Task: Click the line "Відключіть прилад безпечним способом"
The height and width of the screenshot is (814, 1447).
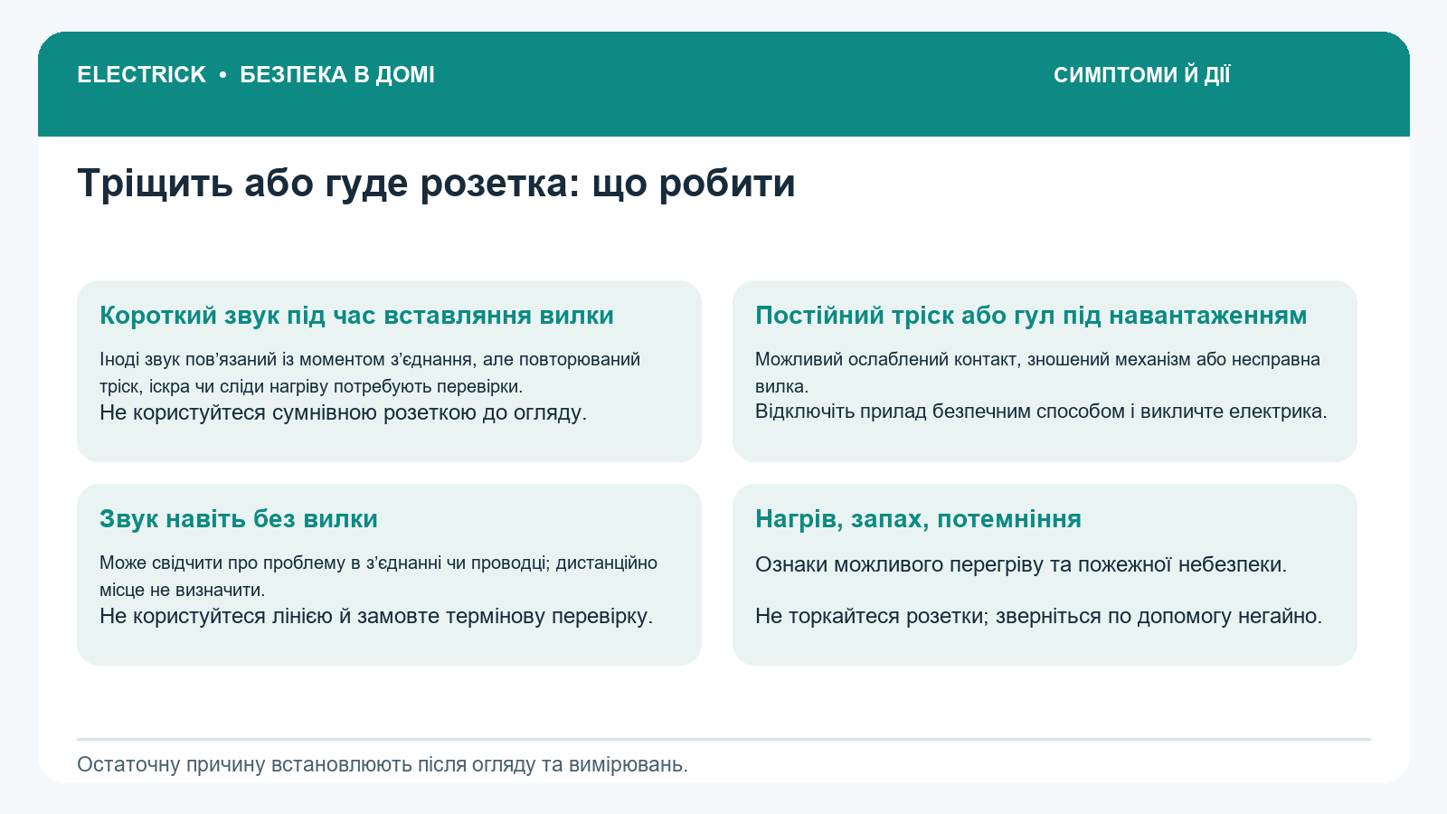Action: pyautogui.click(x=1041, y=412)
